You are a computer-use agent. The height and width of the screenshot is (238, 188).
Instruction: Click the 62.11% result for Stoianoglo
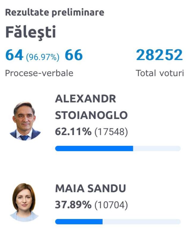73,131
